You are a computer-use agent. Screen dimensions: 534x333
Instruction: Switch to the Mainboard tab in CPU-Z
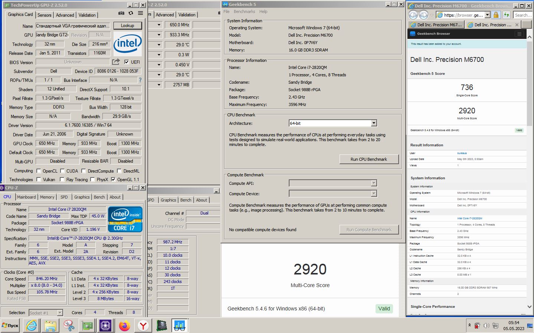click(26, 197)
